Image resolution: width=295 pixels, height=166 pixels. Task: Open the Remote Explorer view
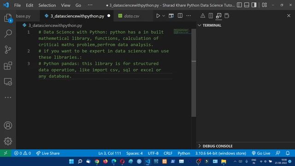pos(8,82)
